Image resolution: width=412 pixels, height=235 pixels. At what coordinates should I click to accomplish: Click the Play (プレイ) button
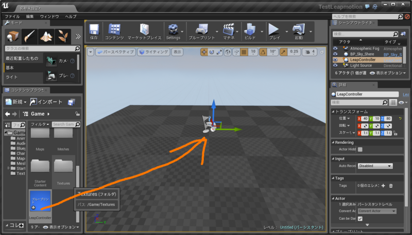[274, 31]
